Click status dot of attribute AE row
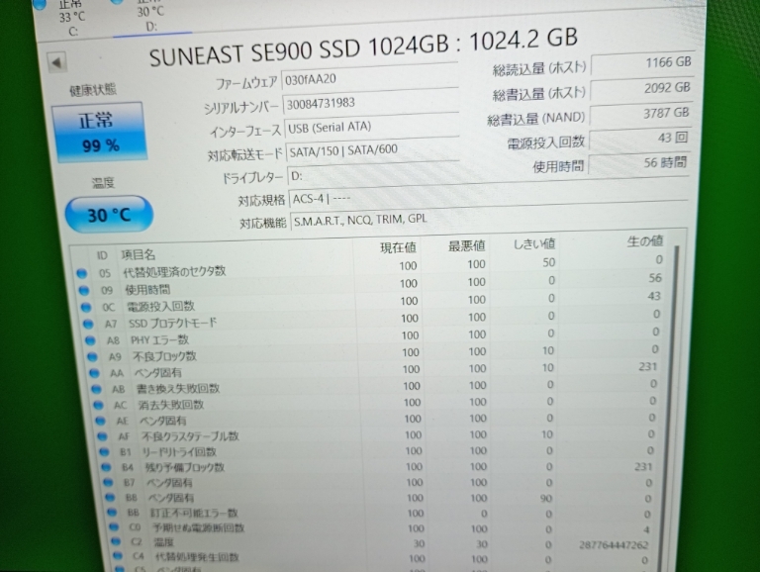Image resolution: width=760 pixels, height=572 pixels. click(100, 421)
